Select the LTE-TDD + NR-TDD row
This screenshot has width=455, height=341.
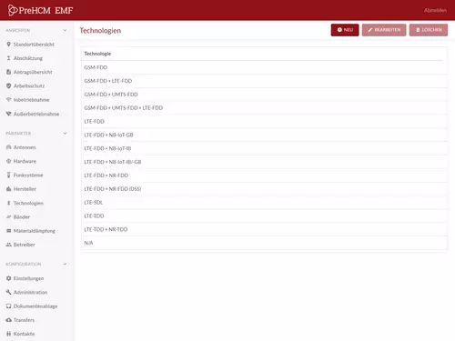pyautogui.click(x=264, y=229)
